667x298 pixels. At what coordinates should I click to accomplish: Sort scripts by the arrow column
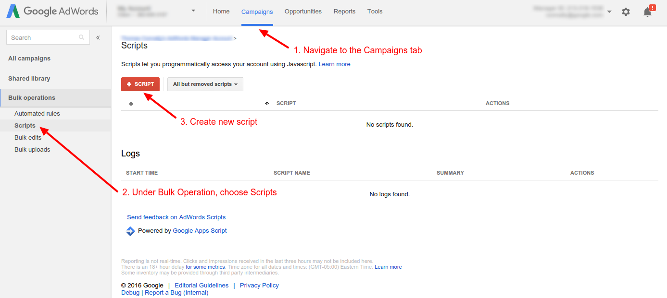tap(267, 103)
